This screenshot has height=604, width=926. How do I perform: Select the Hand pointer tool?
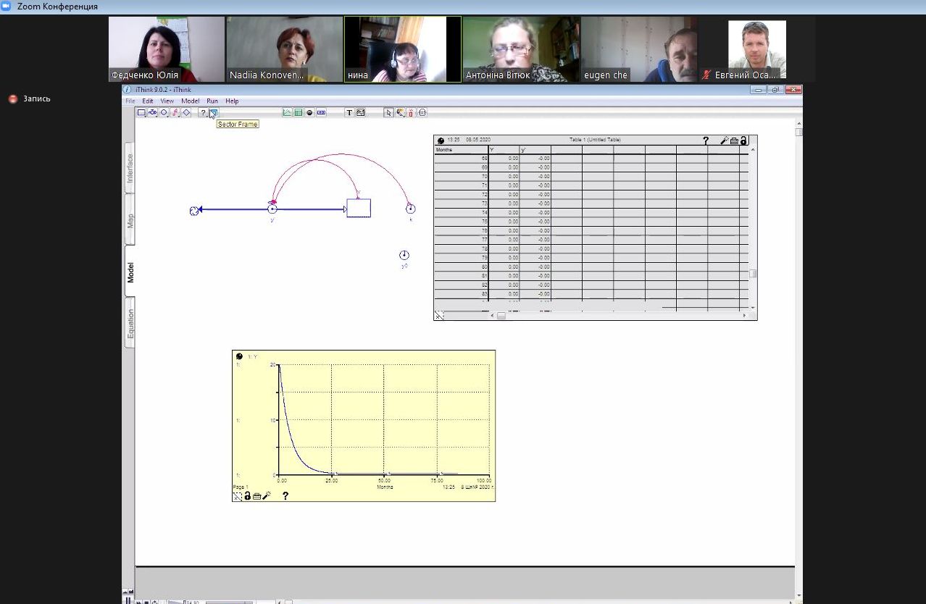tap(388, 112)
